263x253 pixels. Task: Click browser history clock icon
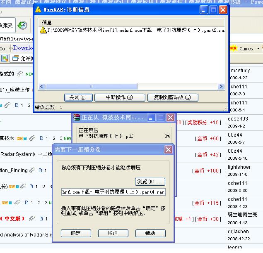(x=22, y=26)
